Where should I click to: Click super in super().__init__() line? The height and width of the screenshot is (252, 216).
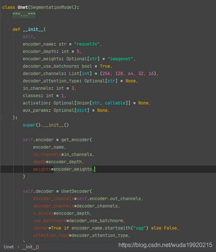point(29,125)
